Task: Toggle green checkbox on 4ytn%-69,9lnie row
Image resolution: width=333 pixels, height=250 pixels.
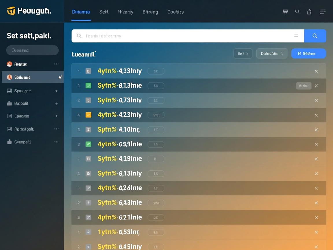Action: [88, 144]
